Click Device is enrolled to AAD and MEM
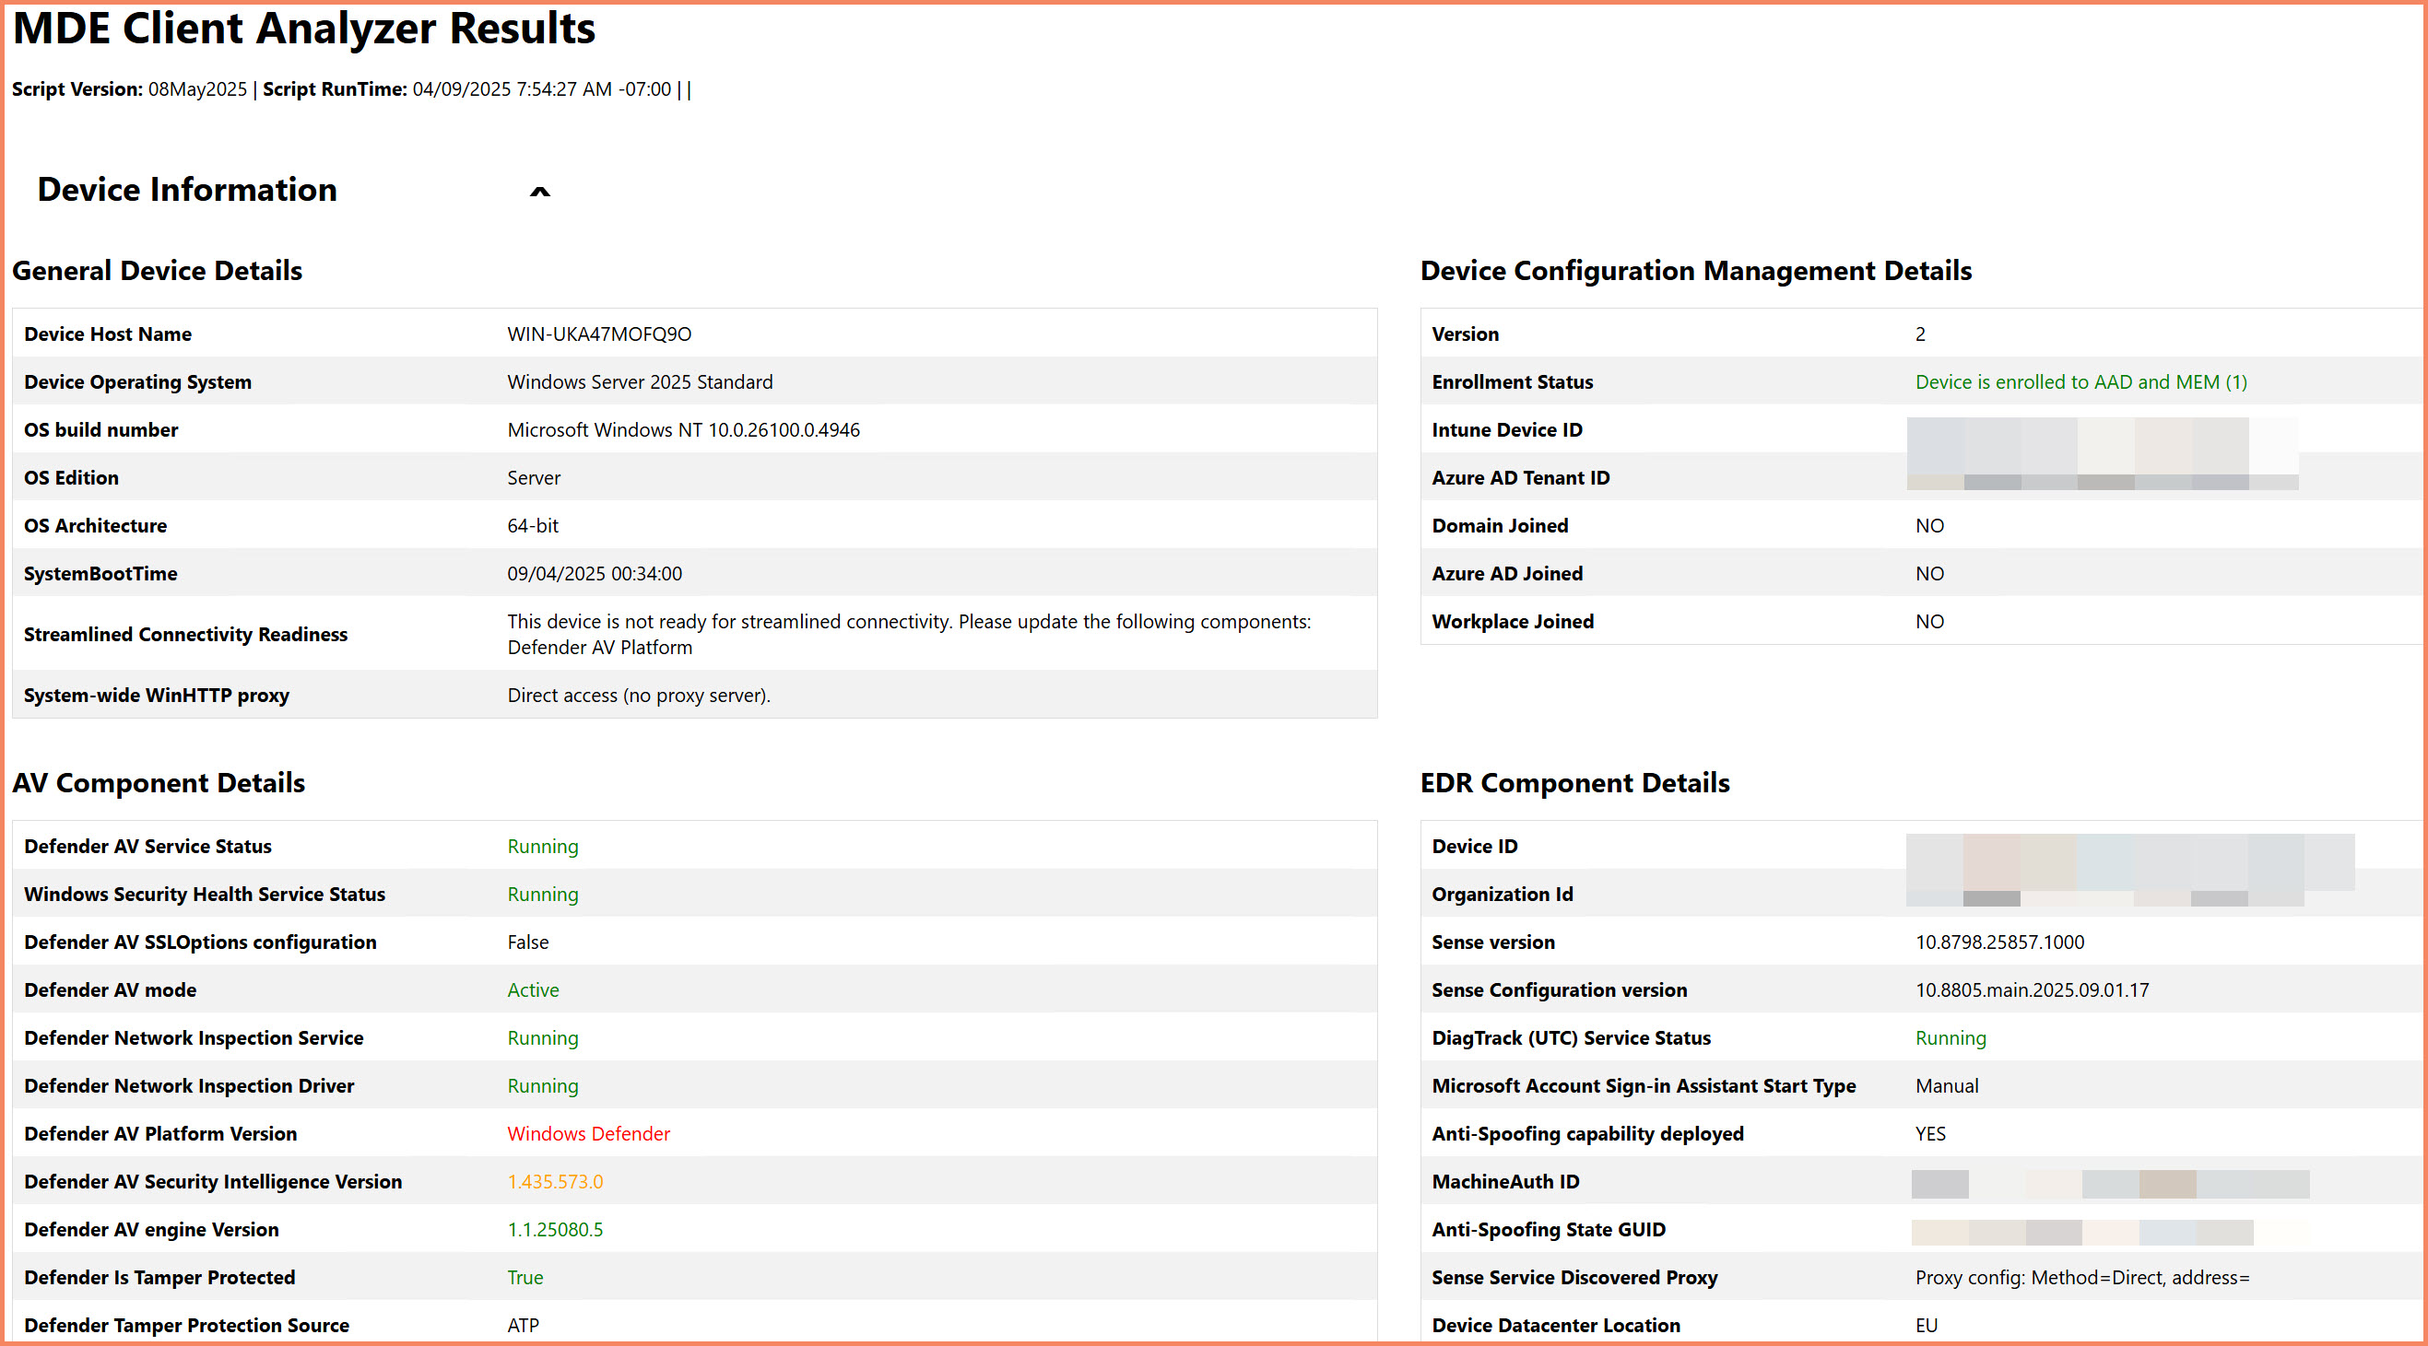2428x1346 pixels. 2081,381
